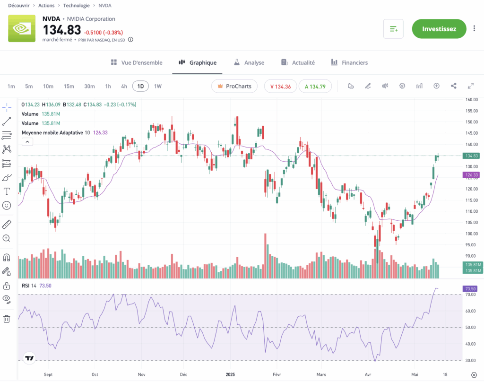Switch to Vue D'ensemble tab

(x=137, y=62)
